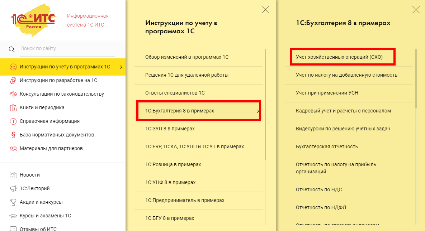Close the Инструкции по учету panel
This screenshot has height=231, width=425.
[x=265, y=10]
